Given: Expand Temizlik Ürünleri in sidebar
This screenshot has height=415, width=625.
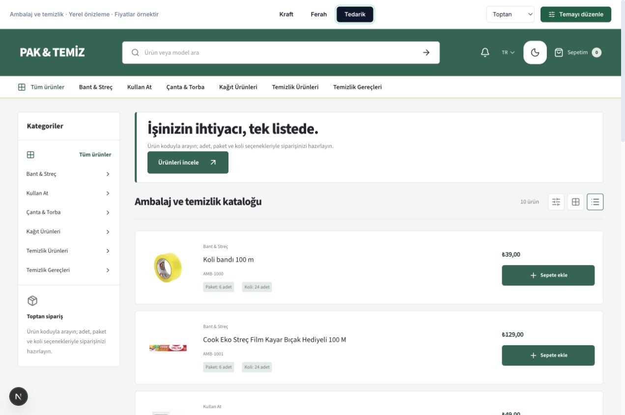Looking at the screenshot, I should click(69, 250).
